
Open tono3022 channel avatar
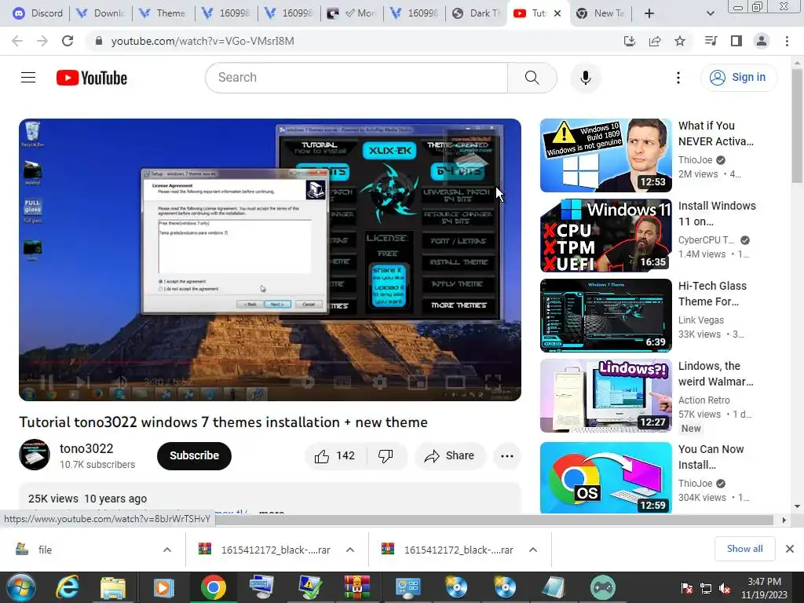tap(35, 455)
